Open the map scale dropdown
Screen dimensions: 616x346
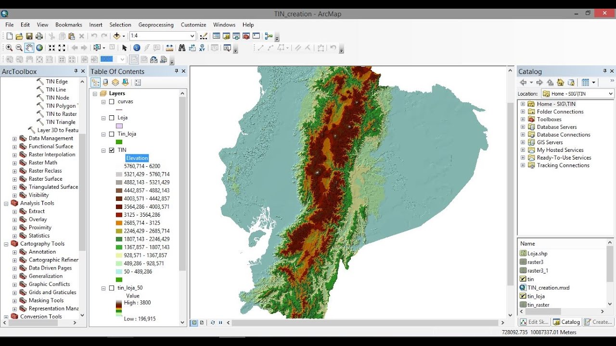[192, 36]
